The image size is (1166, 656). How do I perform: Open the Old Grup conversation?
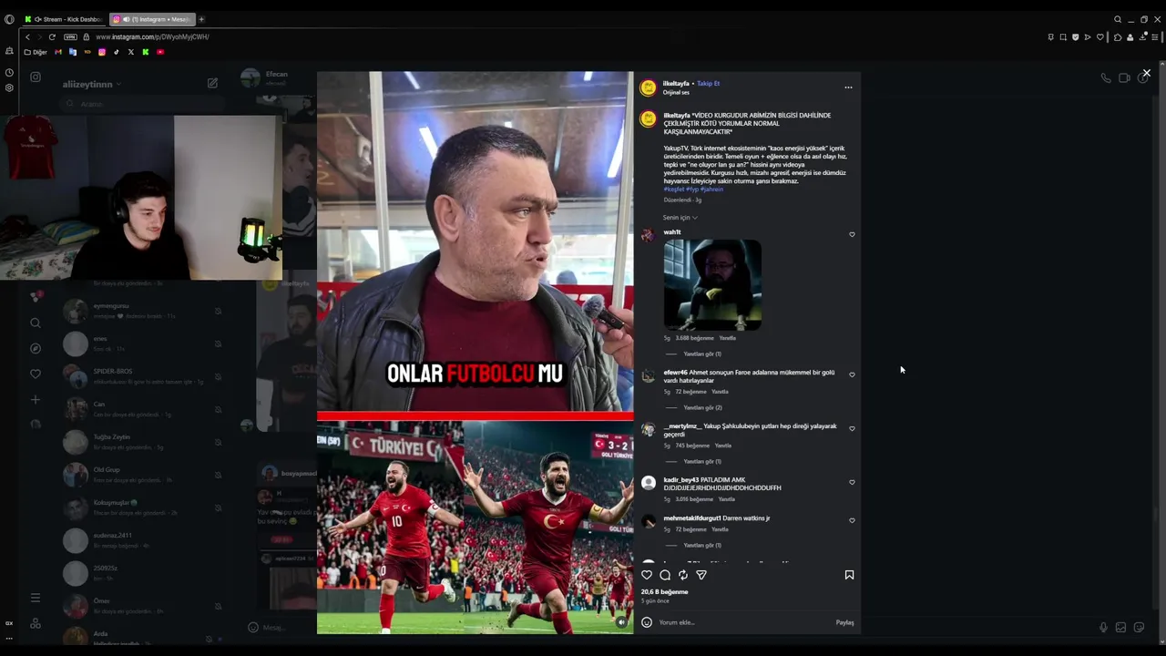tap(144, 475)
